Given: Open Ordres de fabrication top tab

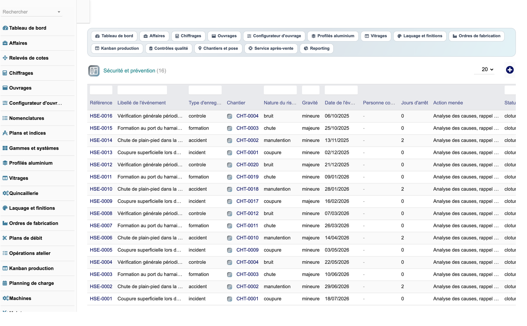Looking at the screenshot, I should [476, 36].
